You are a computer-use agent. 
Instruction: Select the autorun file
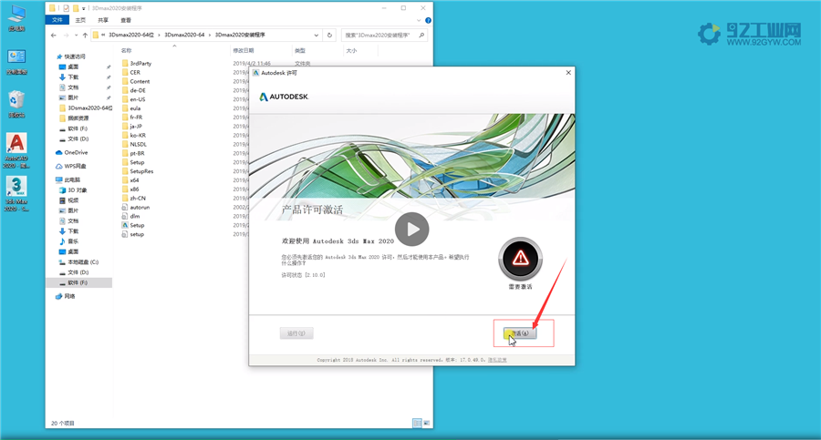pyautogui.click(x=136, y=207)
